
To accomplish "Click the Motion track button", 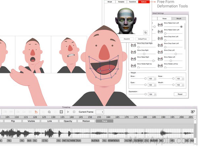I will click(x=86, y=121).
